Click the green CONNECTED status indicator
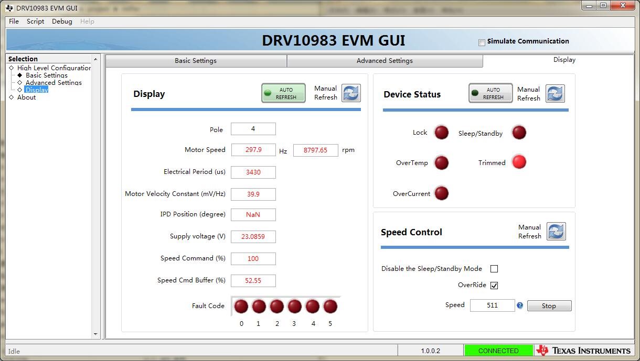The height and width of the screenshot is (361, 640). click(498, 351)
